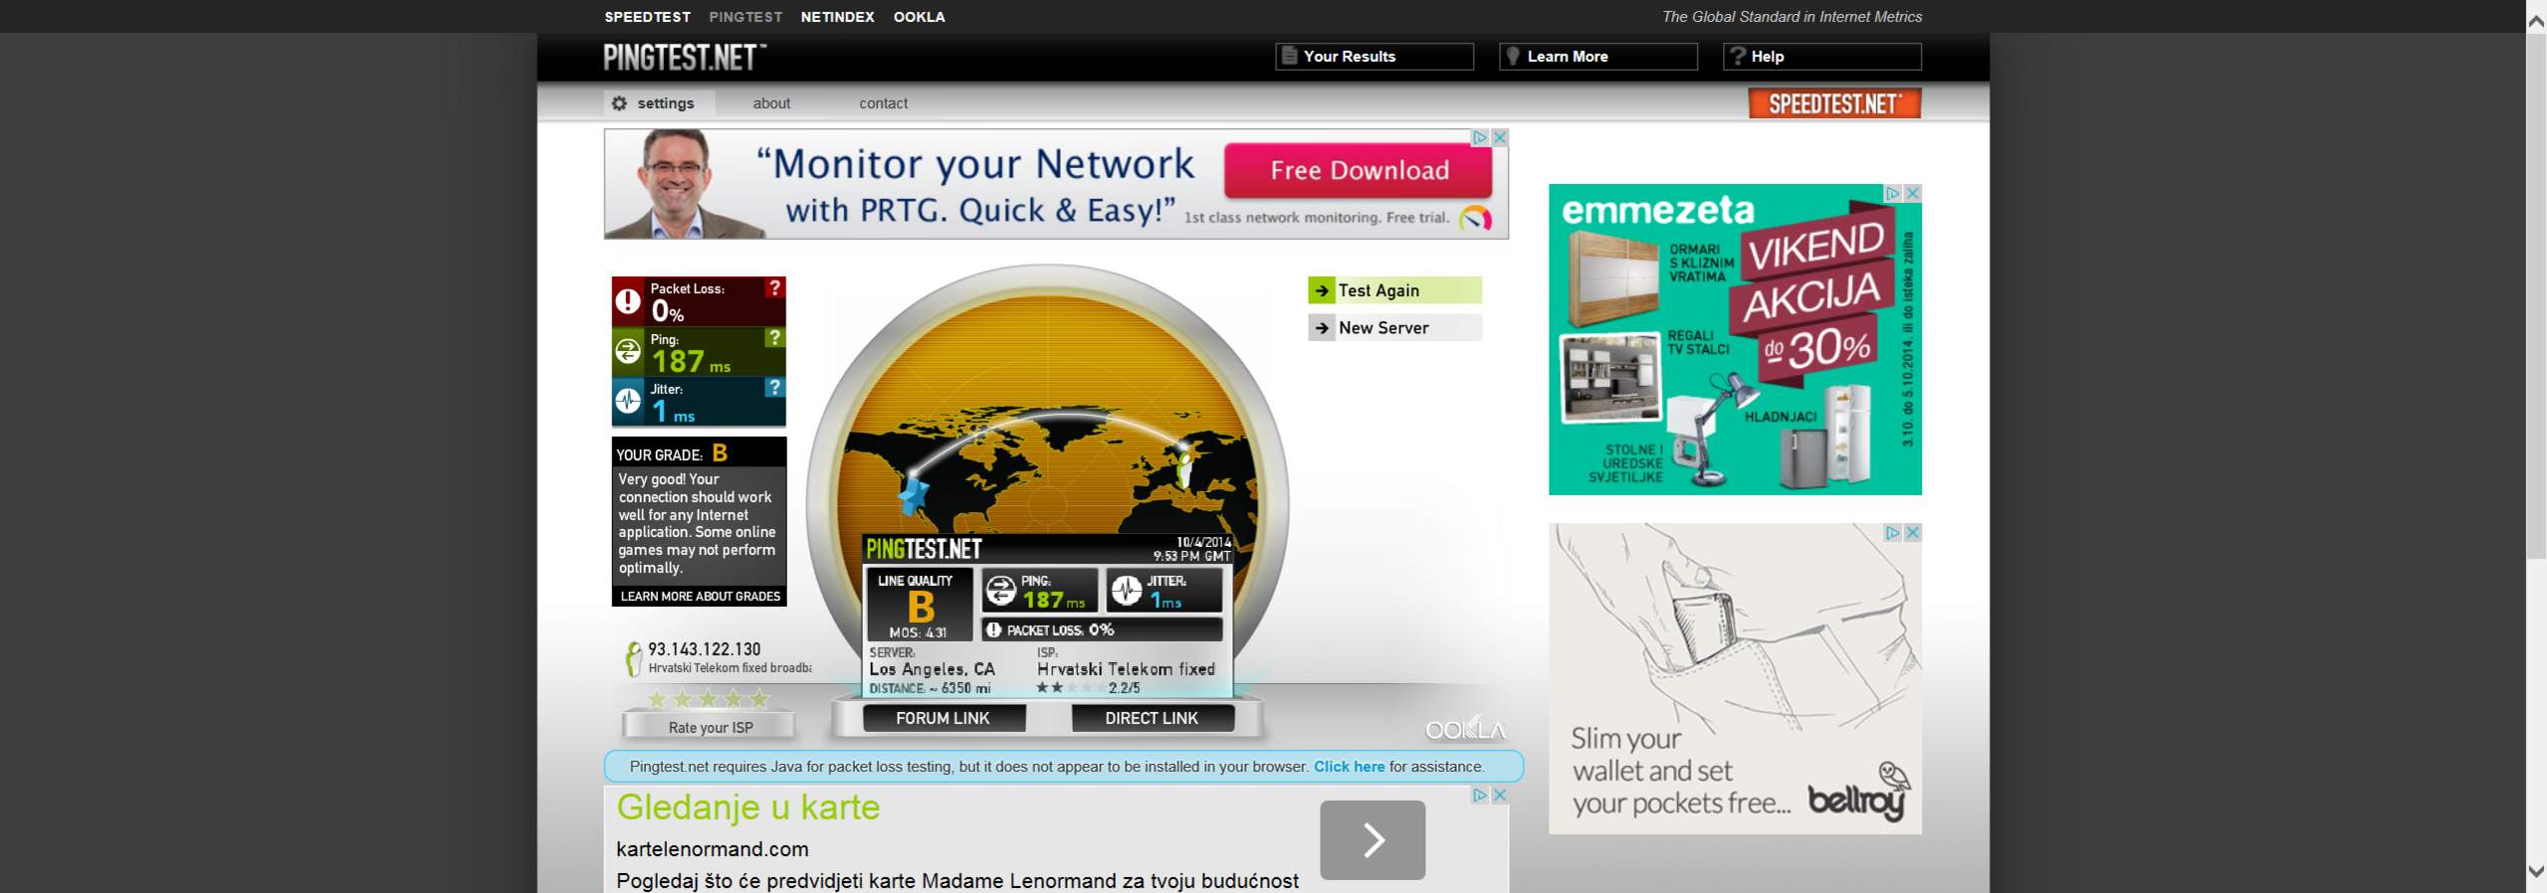
Task: Click the settings gear icon
Action: click(x=619, y=103)
